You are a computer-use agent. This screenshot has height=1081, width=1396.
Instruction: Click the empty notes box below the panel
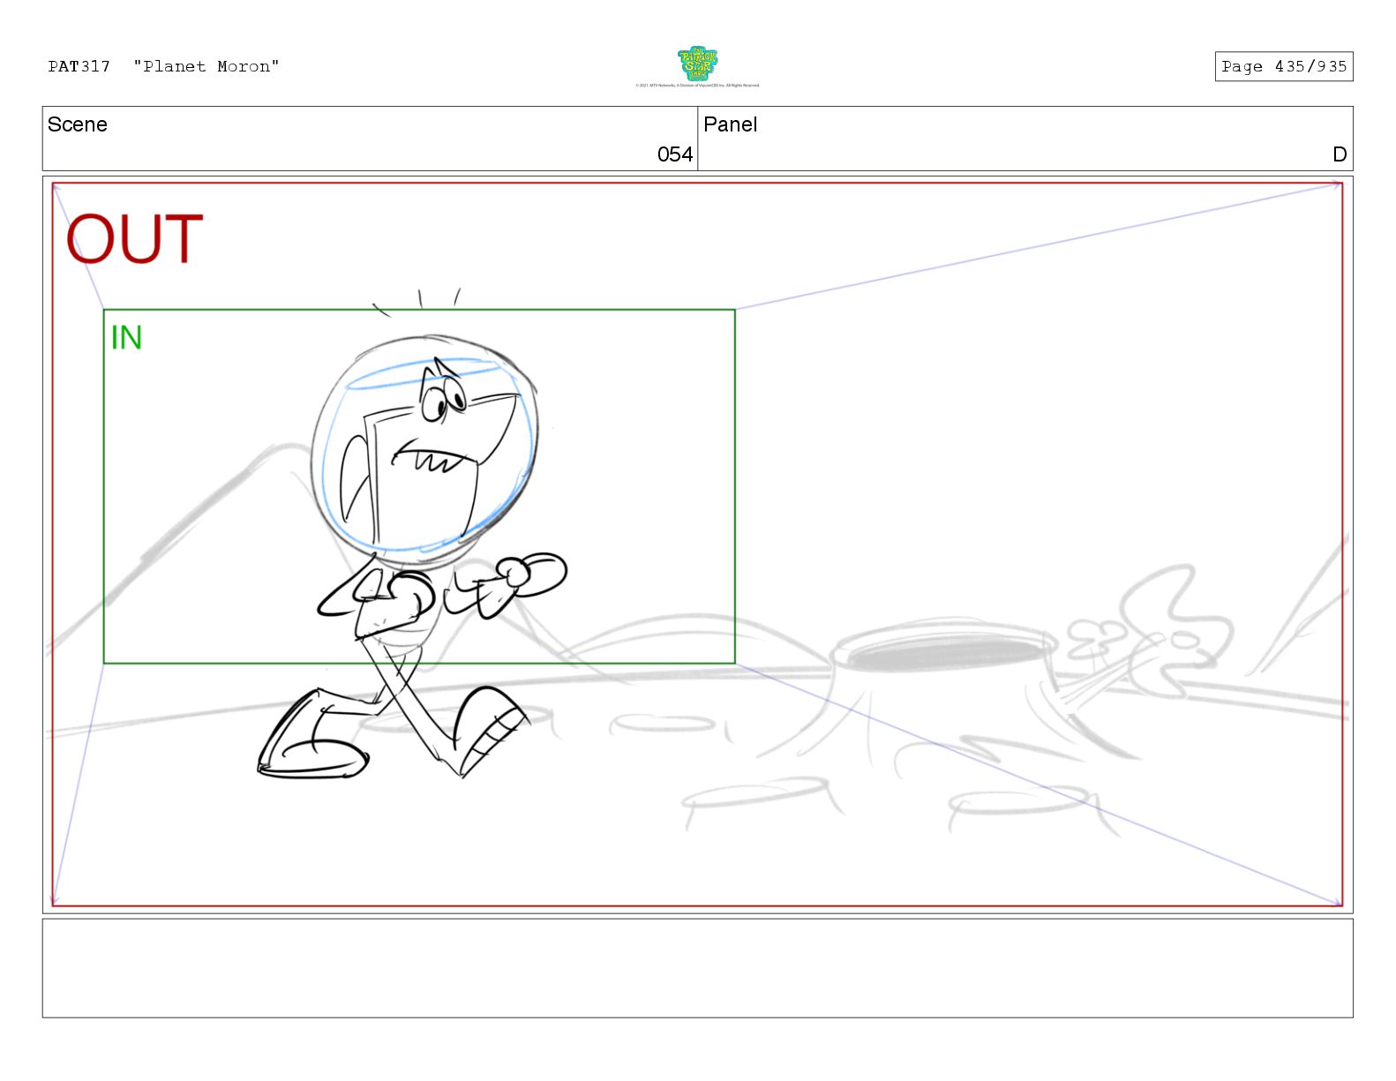[x=697, y=968]
